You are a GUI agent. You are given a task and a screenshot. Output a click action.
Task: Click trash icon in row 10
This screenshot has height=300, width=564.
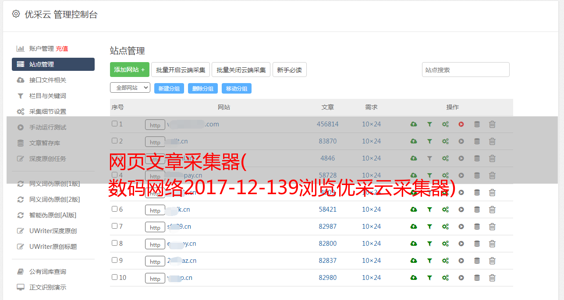(x=492, y=278)
